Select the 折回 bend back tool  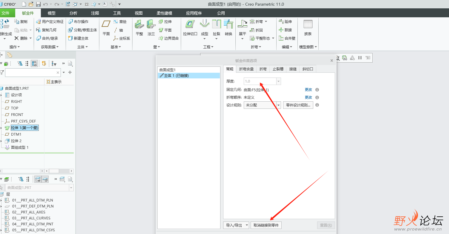click(256, 30)
